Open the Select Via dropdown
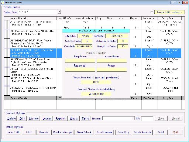The height and width of the screenshot is (142, 189). [x=59, y=12]
